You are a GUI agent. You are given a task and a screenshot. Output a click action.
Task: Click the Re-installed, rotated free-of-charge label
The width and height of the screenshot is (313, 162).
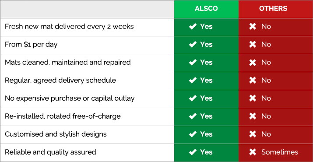[x=63, y=116]
